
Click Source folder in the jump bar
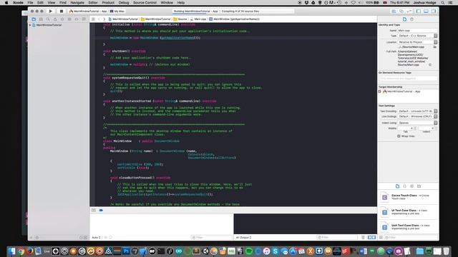180,19
